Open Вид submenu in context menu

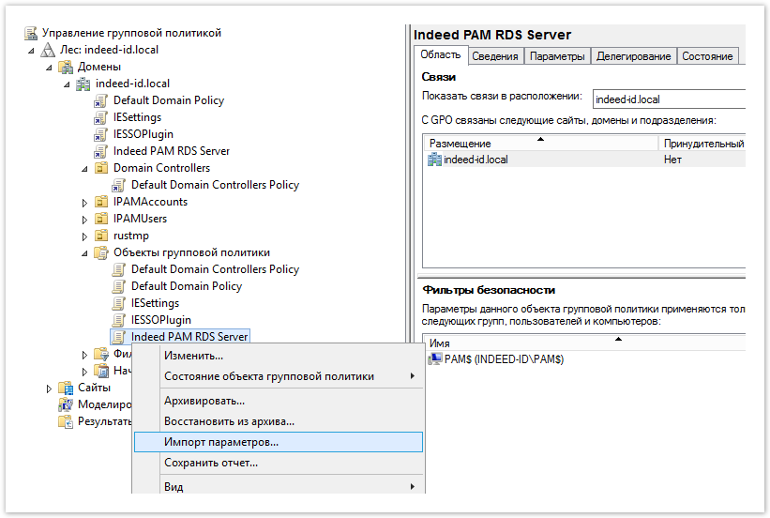[174, 487]
